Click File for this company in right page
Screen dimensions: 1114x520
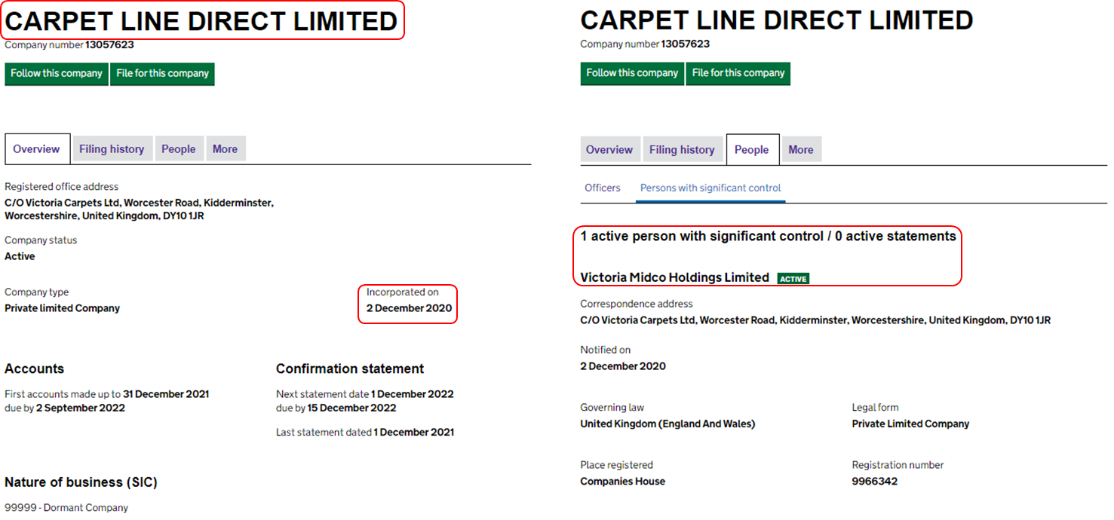(738, 73)
